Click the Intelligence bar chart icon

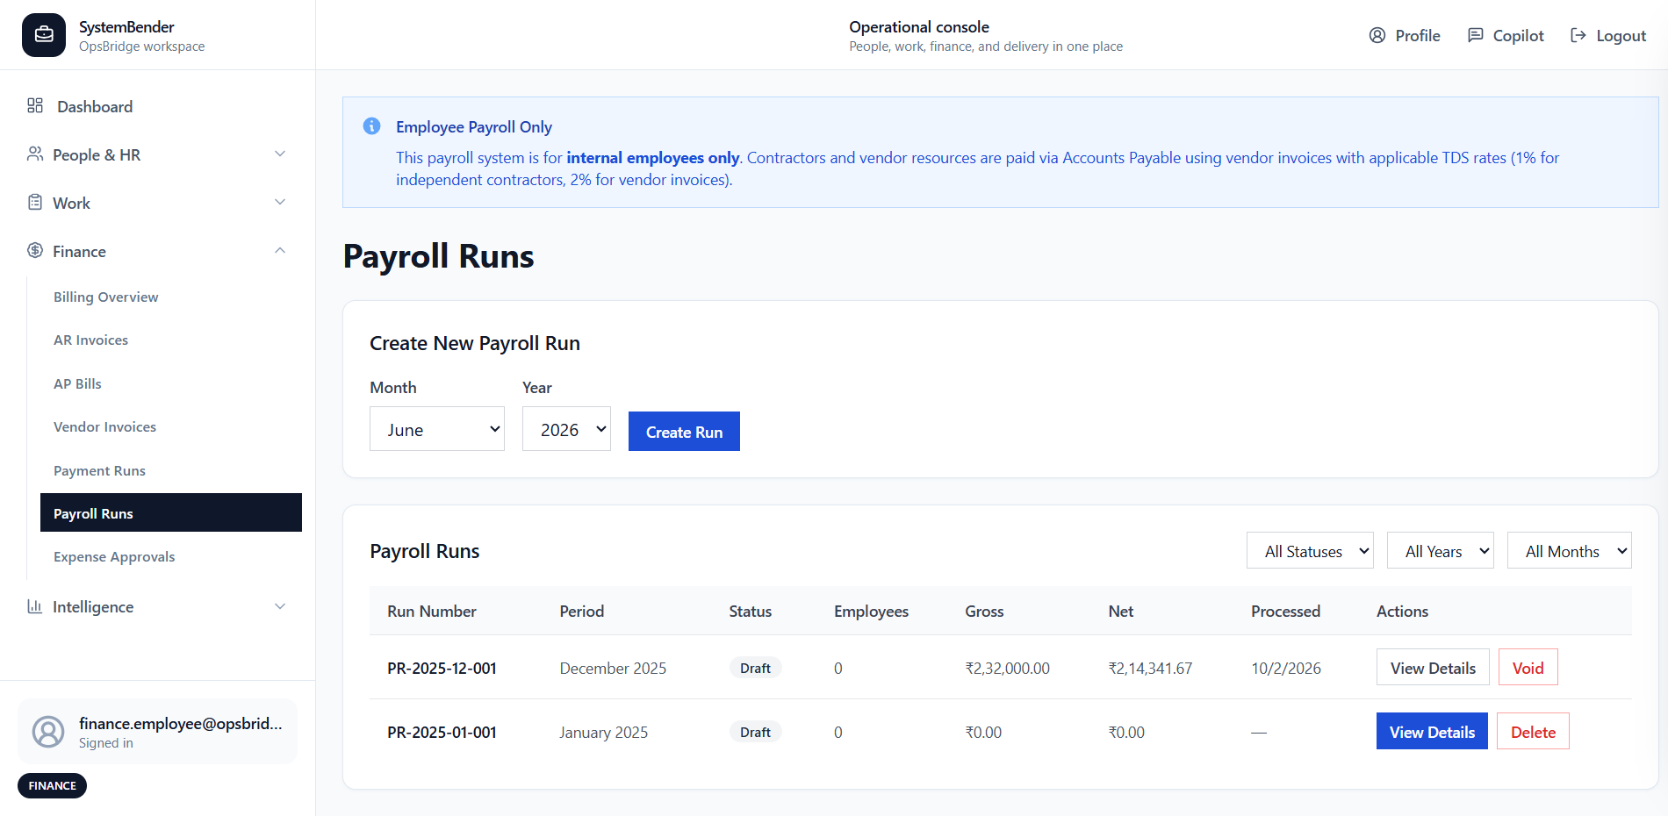[x=35, y=606]
